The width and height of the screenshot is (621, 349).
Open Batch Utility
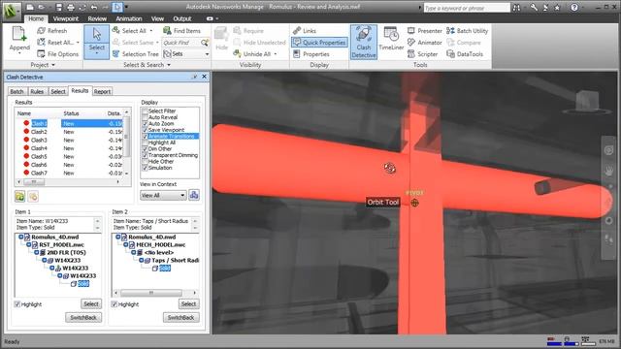point(467,30)
